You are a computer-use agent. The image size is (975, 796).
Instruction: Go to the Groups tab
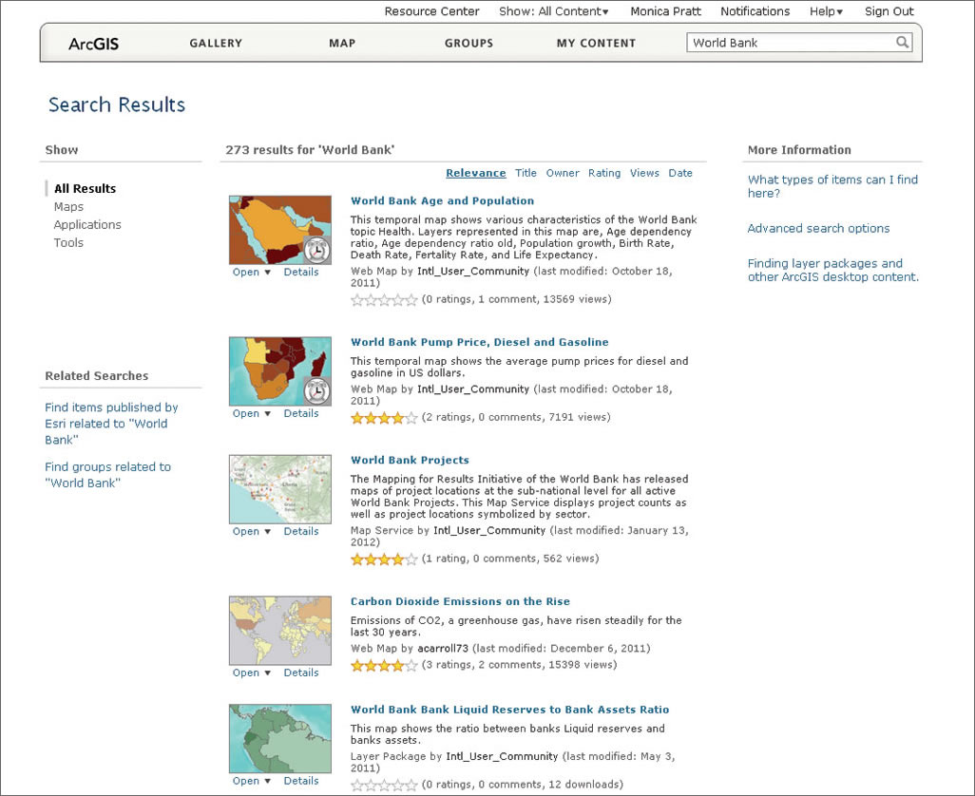[468, 44]
